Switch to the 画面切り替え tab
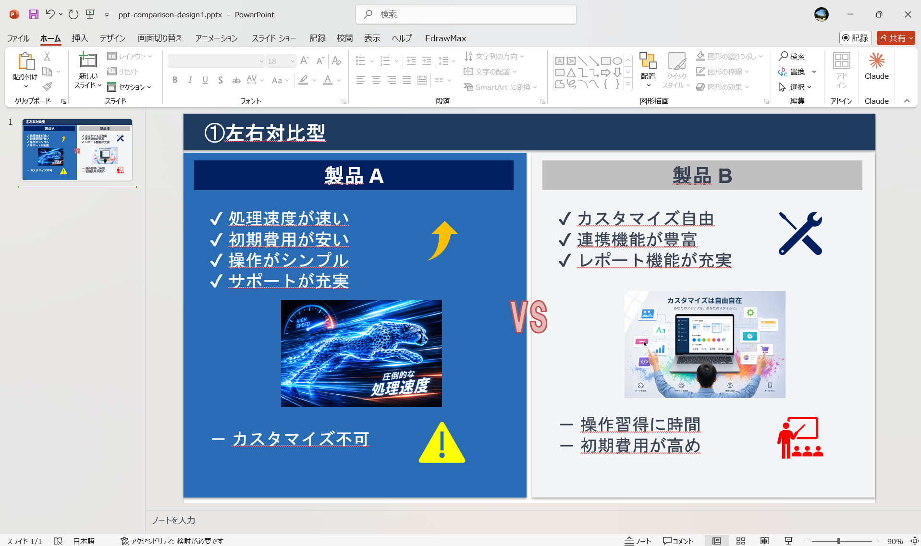The height and width of the screenshot is (546, 921). point(160,38)
